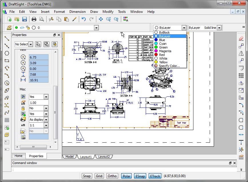Open As display dropdown in Misc
Image resolution: width=248 pixels, height=182 pixels.
click(x=46, y=120)
